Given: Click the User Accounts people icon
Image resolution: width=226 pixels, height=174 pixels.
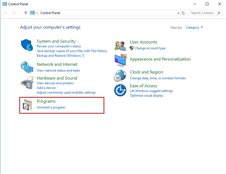Looking at the screenshot, I should 120,45.
